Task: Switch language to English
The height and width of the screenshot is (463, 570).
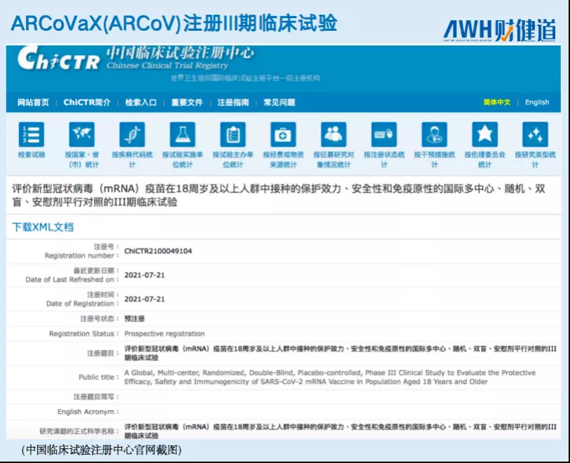Action: (537, 102)
